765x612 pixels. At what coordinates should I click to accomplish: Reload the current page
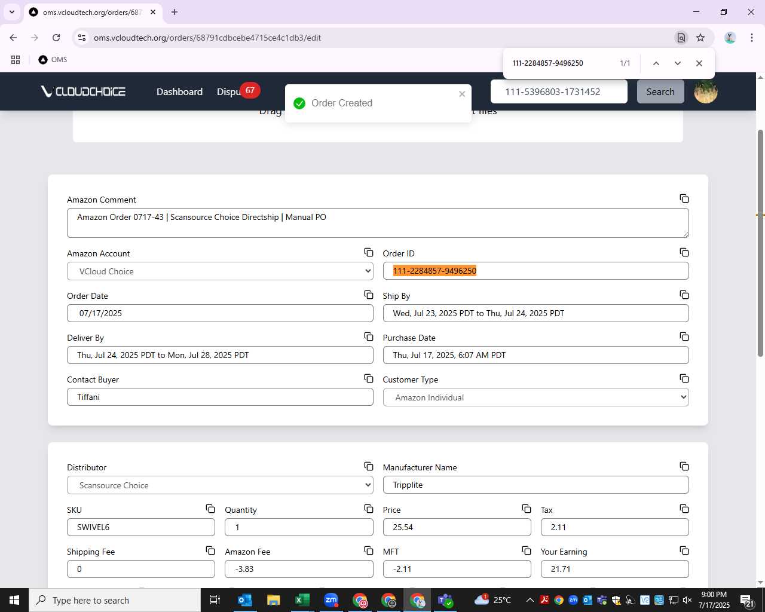click(56, 38)
